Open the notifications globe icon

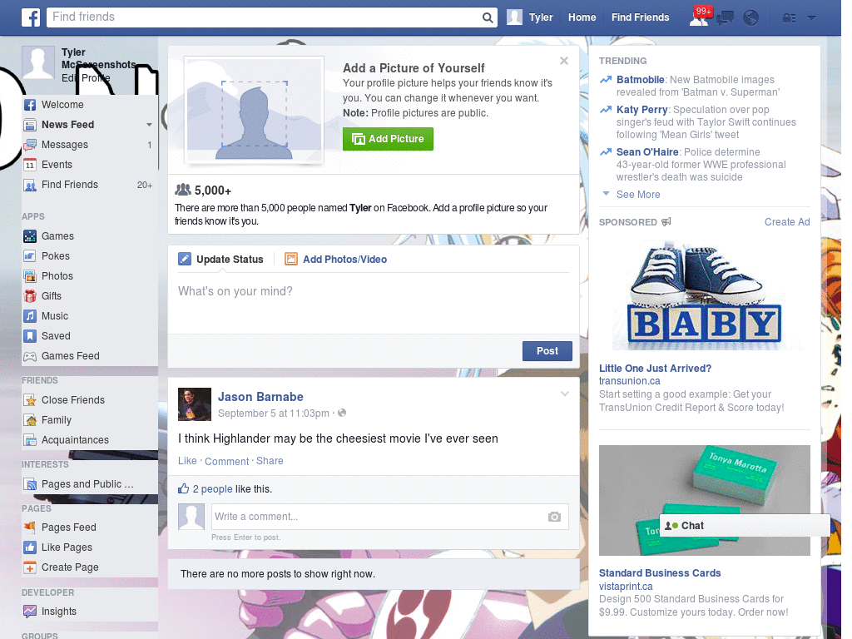(x=751, y=18)
